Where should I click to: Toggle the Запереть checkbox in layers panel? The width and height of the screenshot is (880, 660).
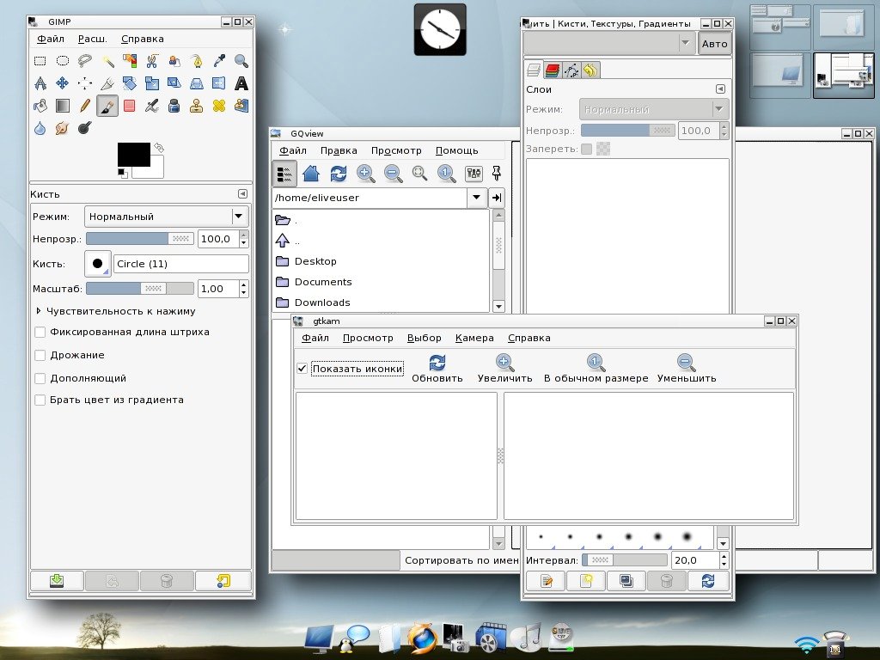586,149
